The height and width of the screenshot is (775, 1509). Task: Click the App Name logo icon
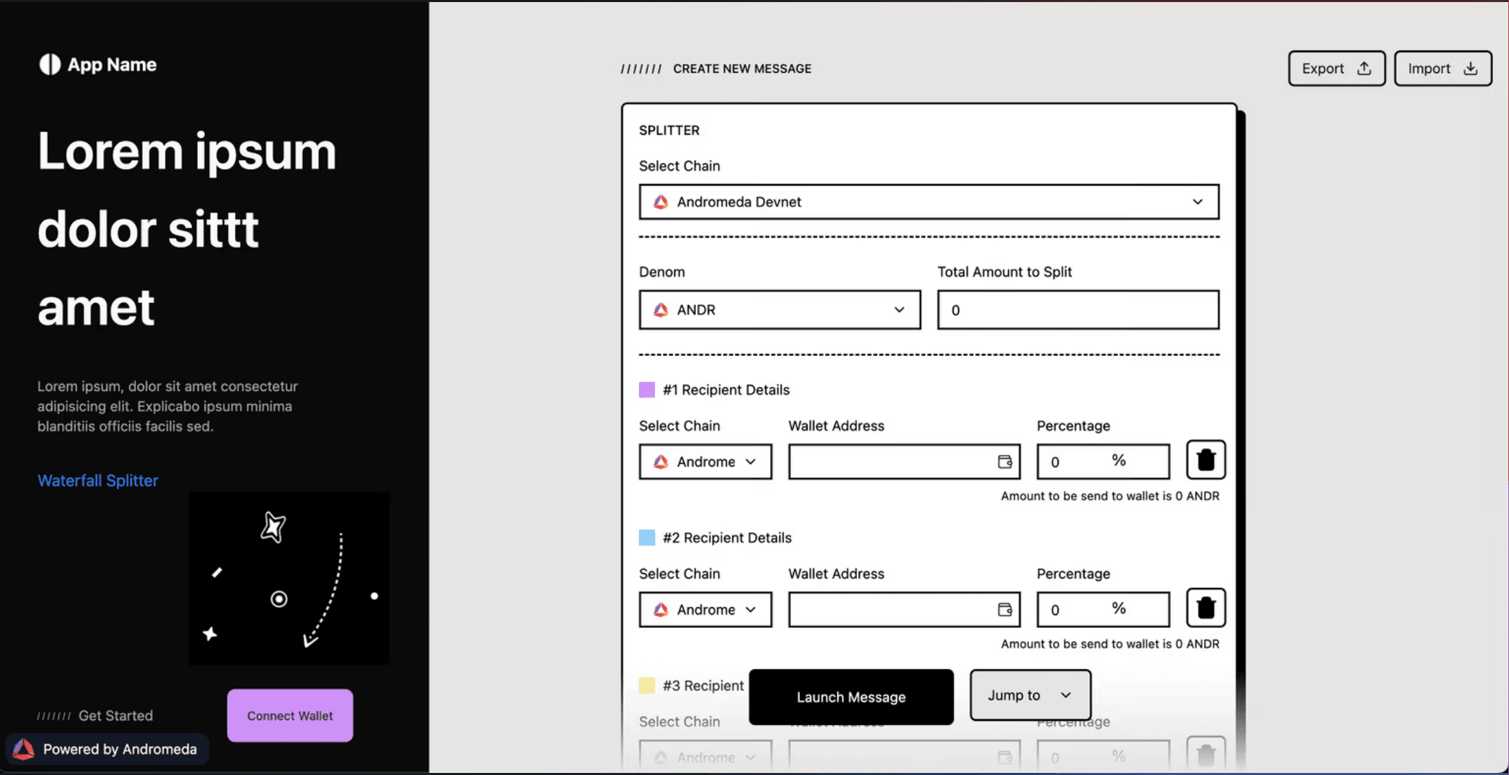(x=49, y=65)
